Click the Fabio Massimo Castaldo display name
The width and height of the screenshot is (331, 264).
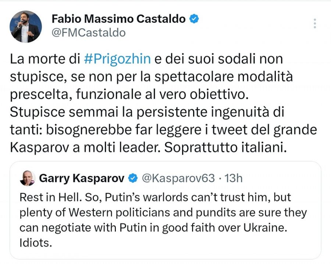pos(118,19)
